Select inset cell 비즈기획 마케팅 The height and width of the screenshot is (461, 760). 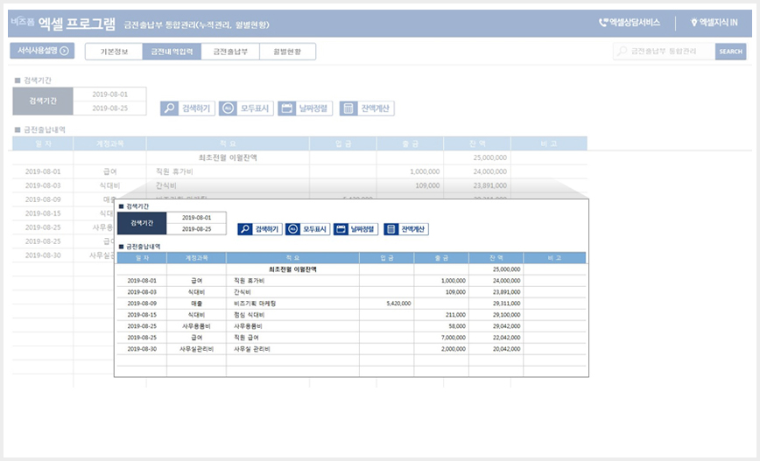click(x=292, y=304)
